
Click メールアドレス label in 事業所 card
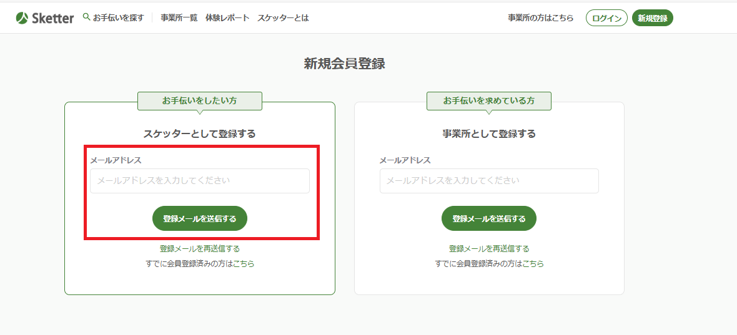(405, 160)
